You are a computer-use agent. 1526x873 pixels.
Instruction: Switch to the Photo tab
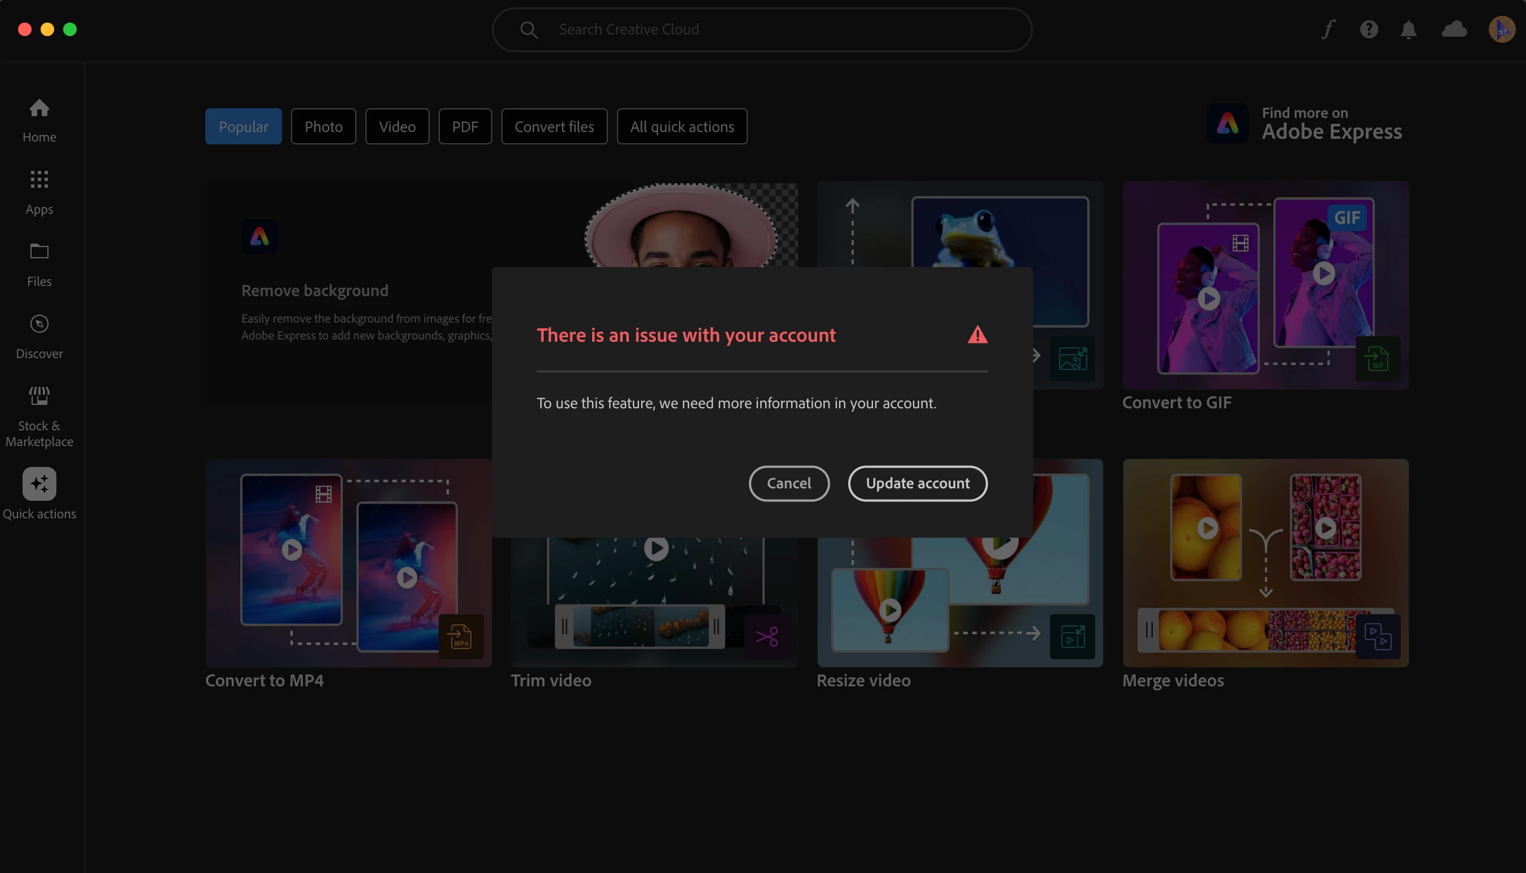pyautogui.click(x=323, y=126)
